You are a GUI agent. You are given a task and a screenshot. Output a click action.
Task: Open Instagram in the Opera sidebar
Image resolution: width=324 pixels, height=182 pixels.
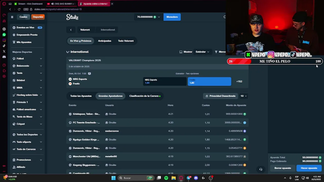(4, 40)
